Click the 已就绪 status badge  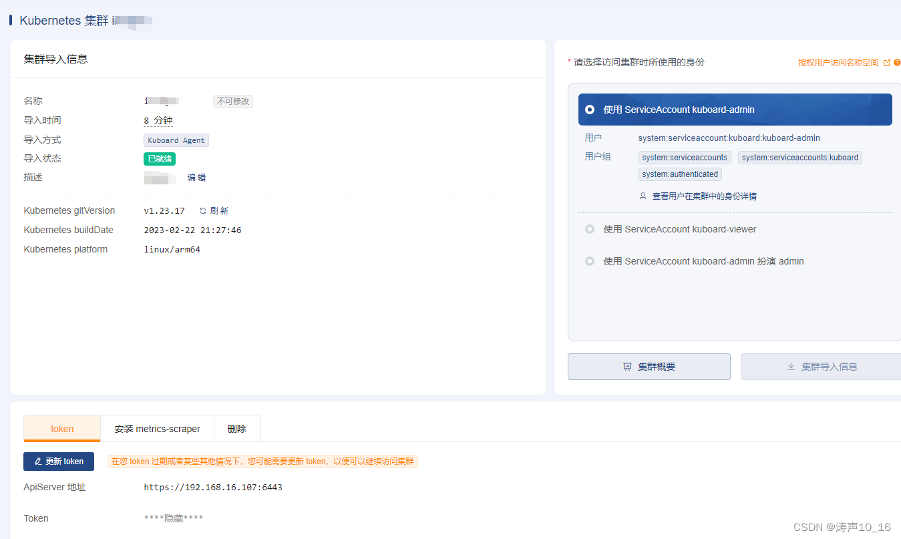pyautogui.click(x=160, y=159)
